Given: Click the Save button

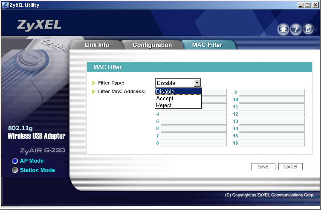Looking at the screenshot, I should (x=263, y=166).
